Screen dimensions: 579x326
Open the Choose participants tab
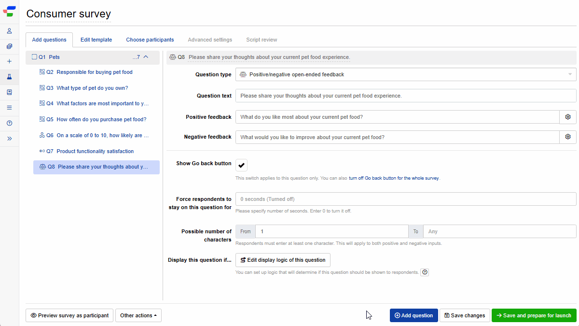(150, 40)
